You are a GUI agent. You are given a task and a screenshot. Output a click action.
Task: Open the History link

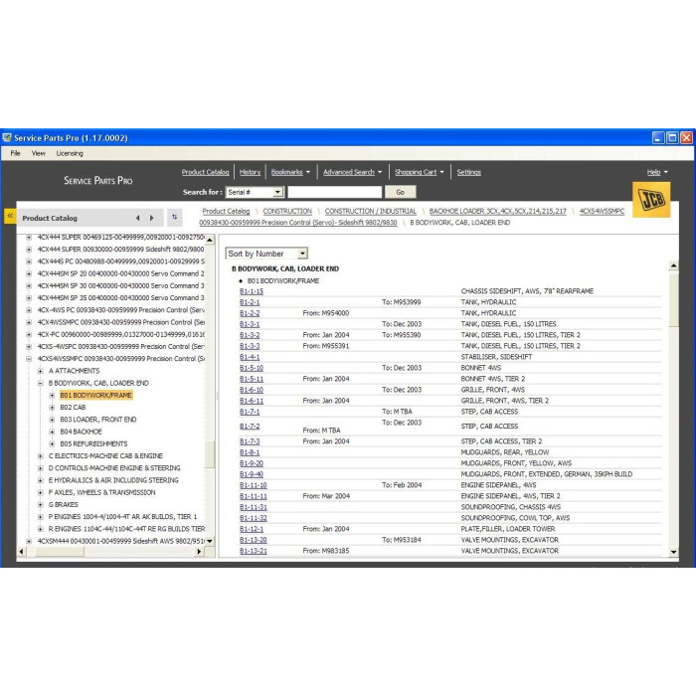tap(250, 172)
